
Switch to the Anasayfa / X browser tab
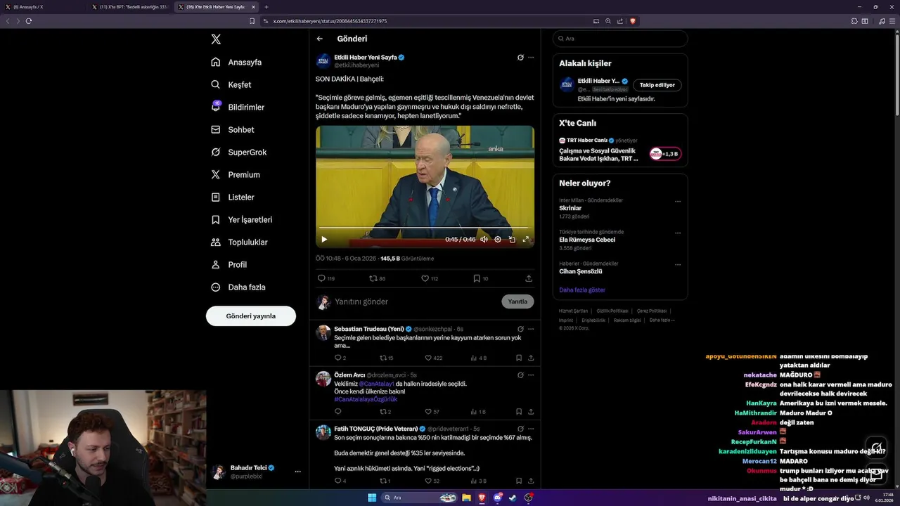point(44,7)
